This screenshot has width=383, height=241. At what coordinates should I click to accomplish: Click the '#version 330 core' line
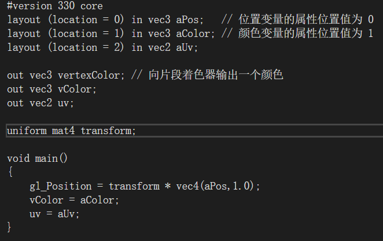[55, 6]
